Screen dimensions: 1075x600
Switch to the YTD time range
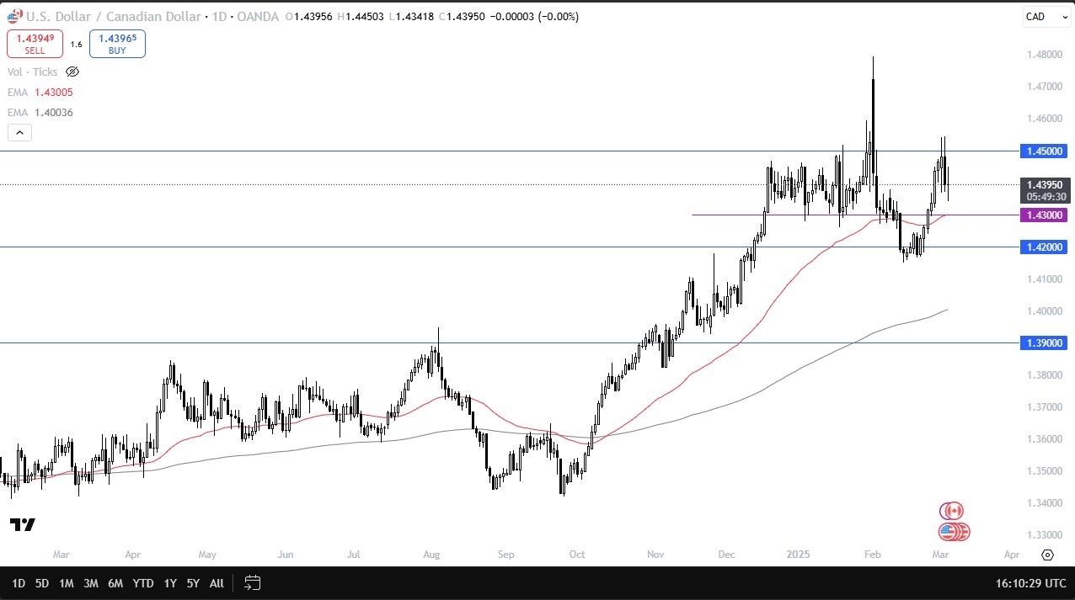click(143, 582)
